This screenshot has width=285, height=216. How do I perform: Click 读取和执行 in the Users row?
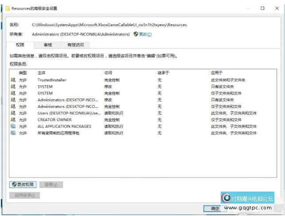114,113
